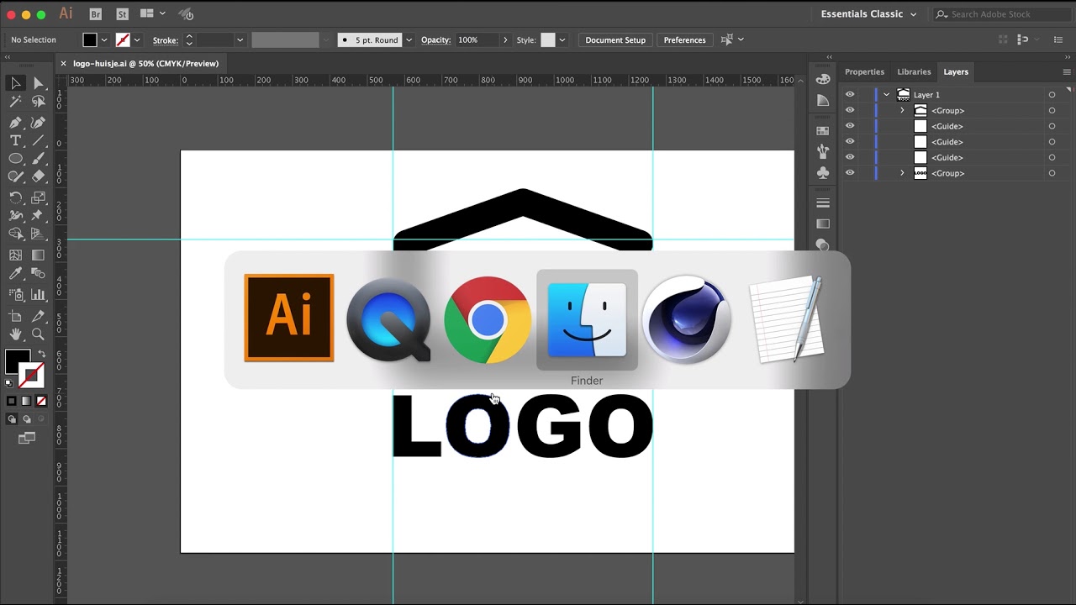The image size is (1076, 605).
Task: Open the Color panel palette icon
Action: click(823, 78)
